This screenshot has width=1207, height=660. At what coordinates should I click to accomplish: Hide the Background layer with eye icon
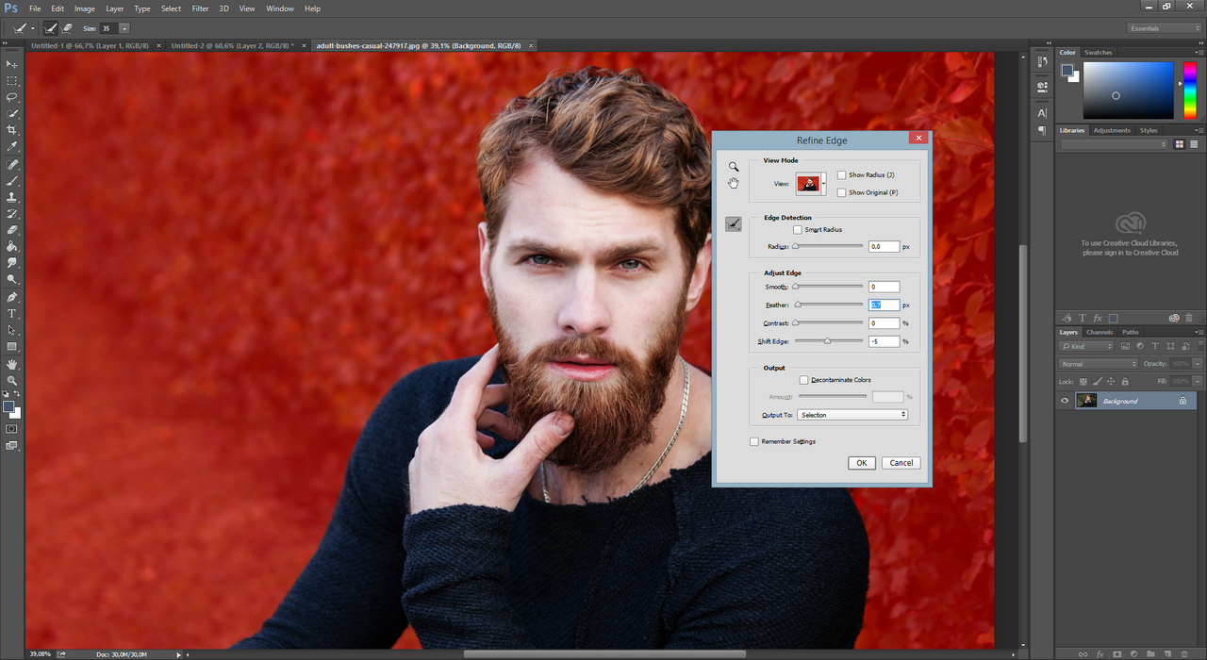[1065, 401]
